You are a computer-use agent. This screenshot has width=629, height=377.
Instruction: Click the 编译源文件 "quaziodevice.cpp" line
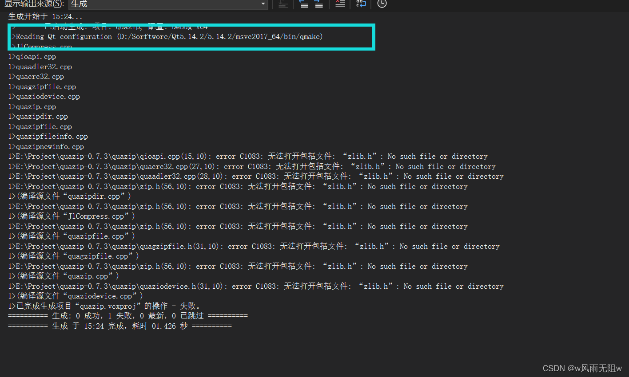(76, 296)
